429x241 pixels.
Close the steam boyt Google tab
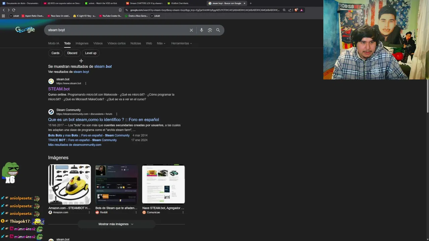click(244, 3)
